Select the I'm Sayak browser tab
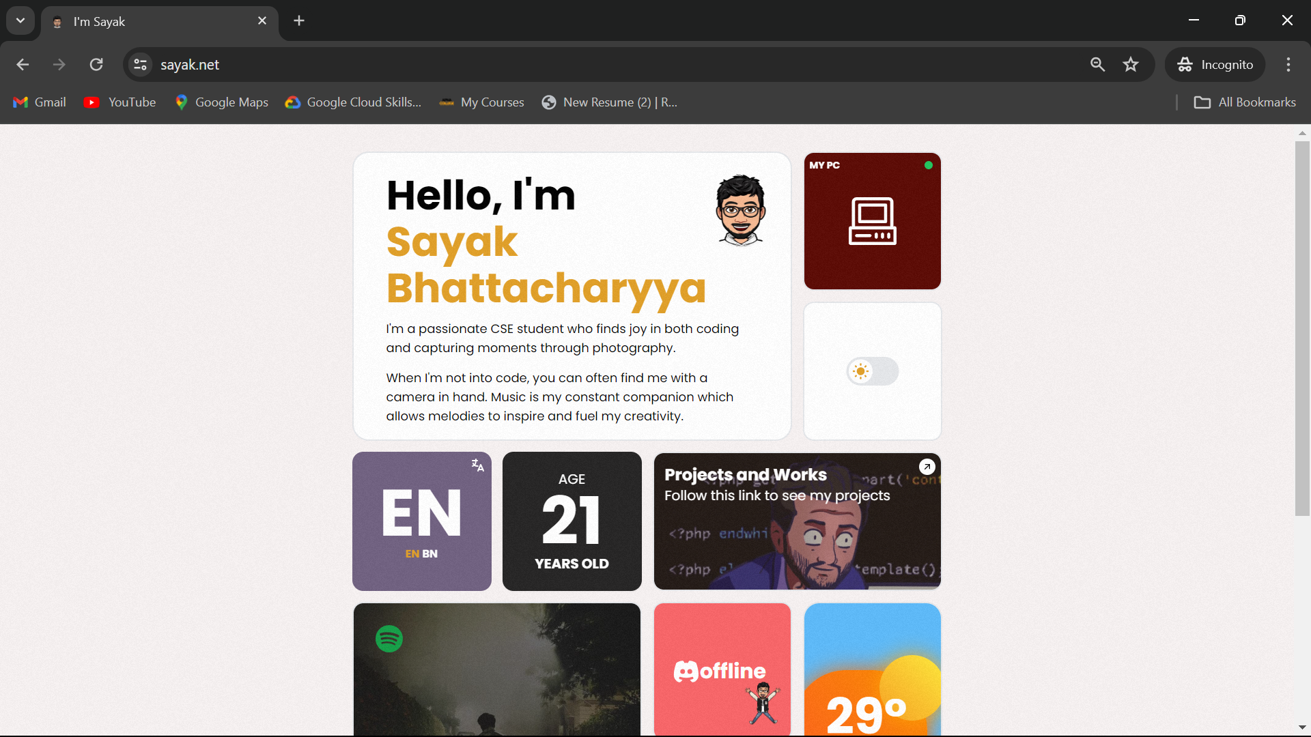The width and height of the screenshot is (1311, 737). pos(157,22)
